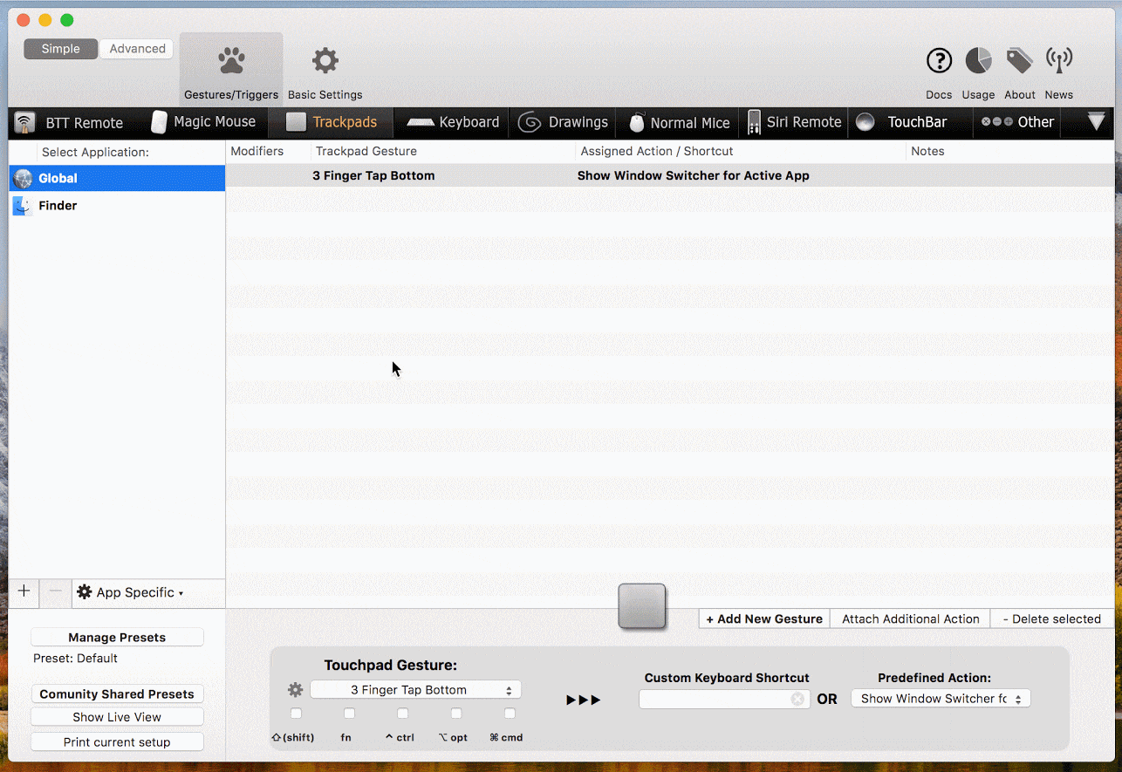Select Finder in application list
The height and width of the screenshot is (772, 1122).
117,206
